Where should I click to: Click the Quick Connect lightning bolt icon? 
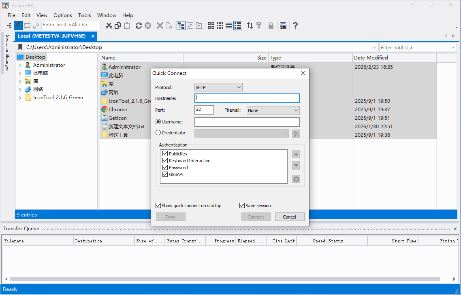point(18,25)
